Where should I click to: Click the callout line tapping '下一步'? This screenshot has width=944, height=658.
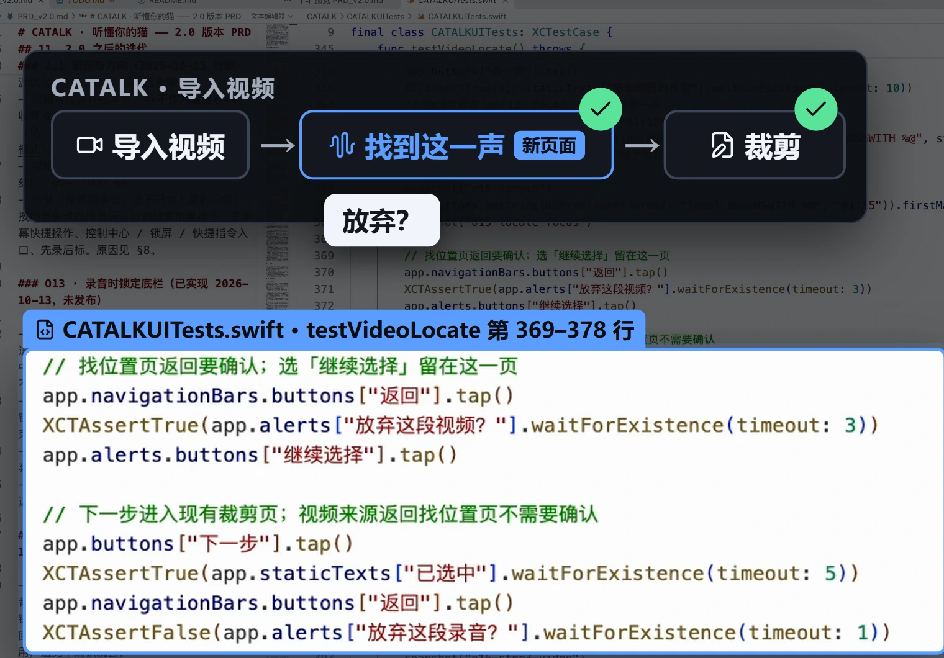pyautogui.click(x=197, y=544)
